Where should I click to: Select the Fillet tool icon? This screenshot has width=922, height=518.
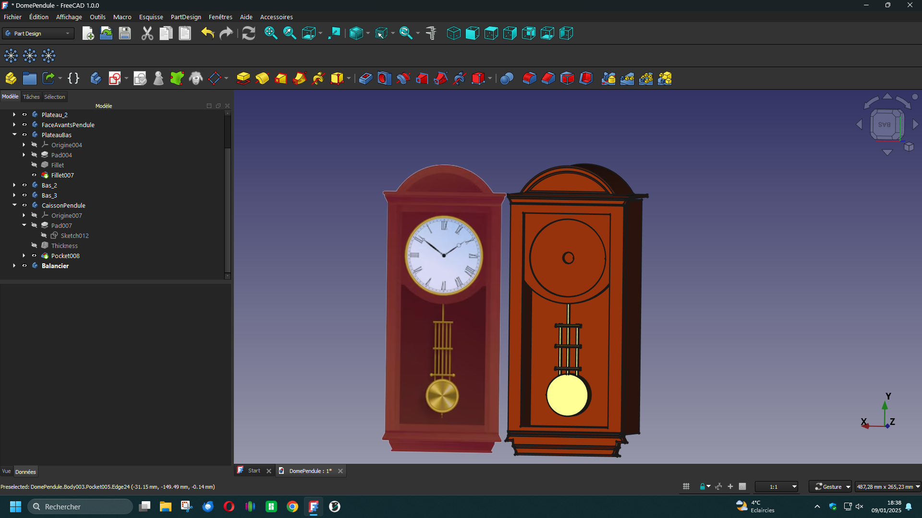(x=530, y=78)
